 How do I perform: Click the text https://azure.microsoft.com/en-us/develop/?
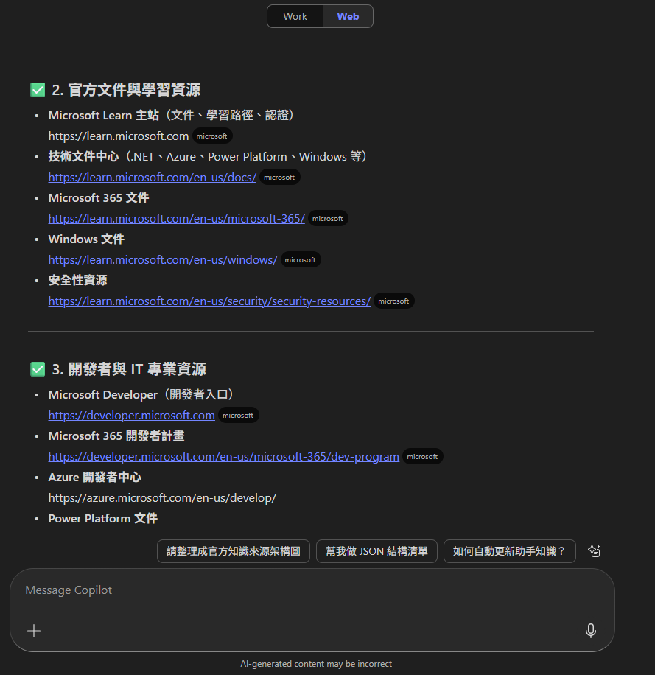click(x=162, y=498)
